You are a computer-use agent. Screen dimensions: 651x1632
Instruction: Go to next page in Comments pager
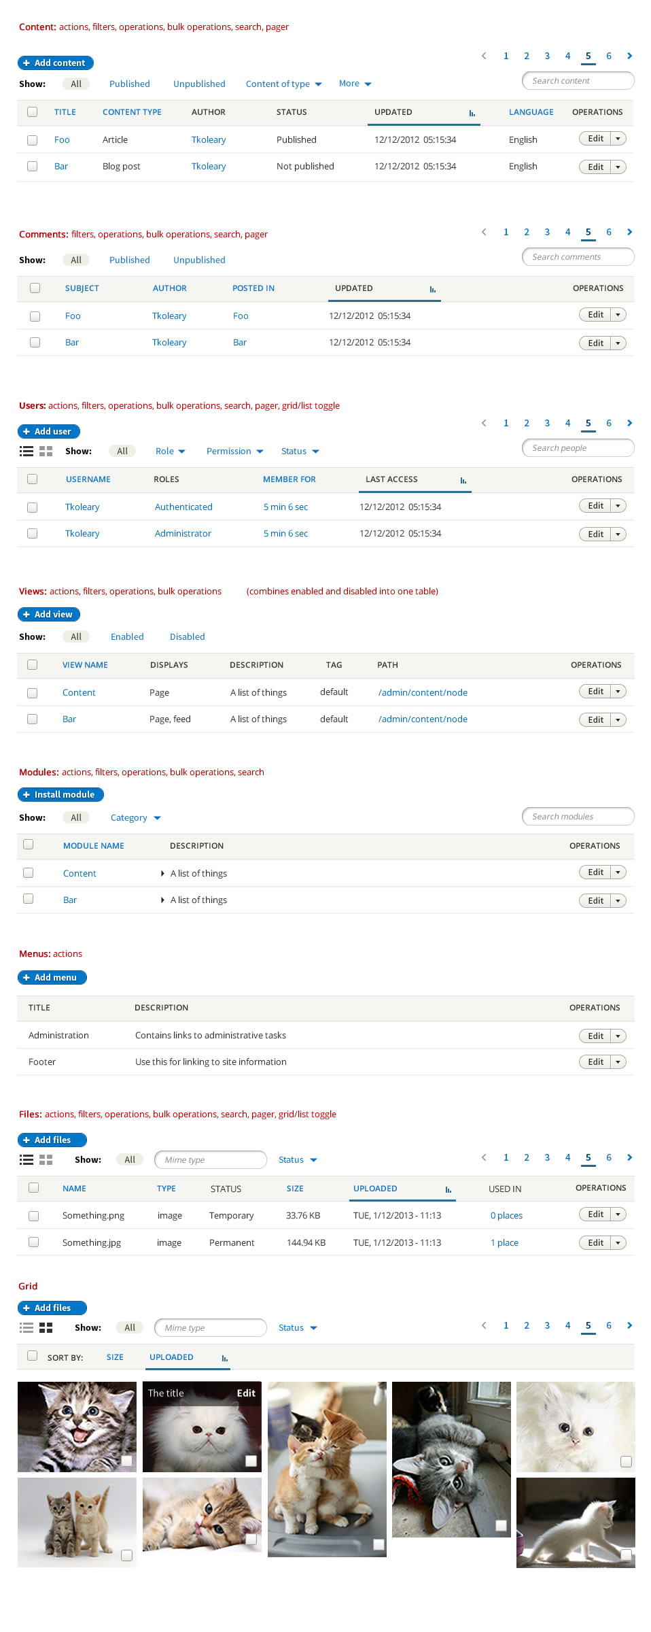(630, 232)
